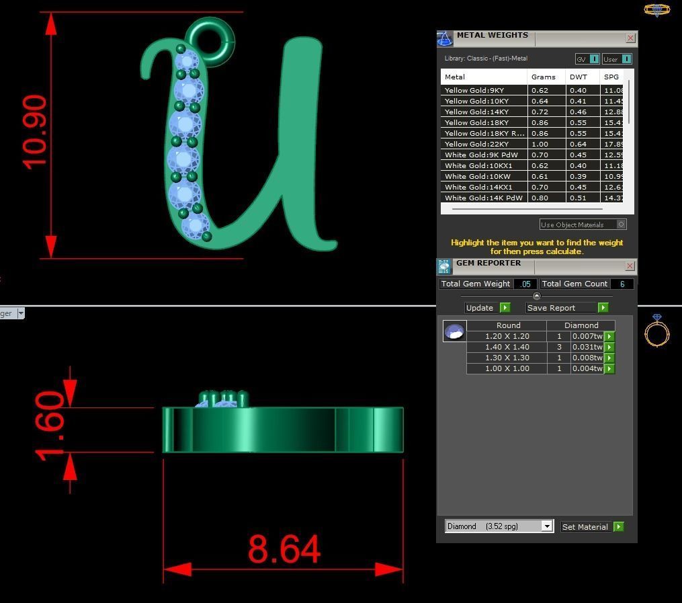Select the White Gold:14KX1 row
682x603 pixels.
pyautogui.click(x=531, y=187)
